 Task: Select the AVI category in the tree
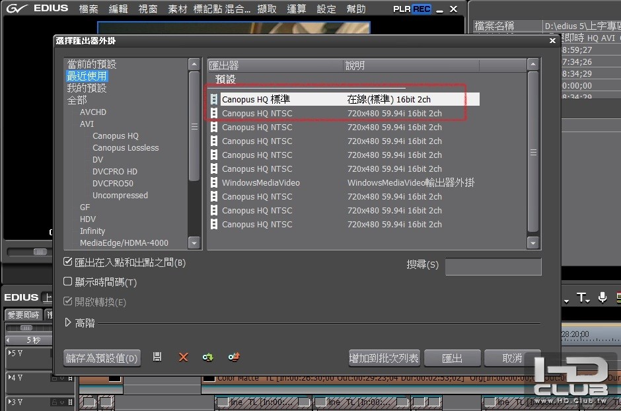[x=87, y=124]
